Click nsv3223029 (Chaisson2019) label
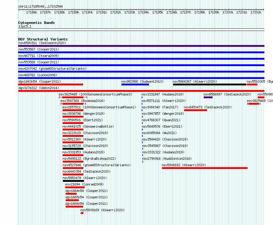273x225 pixels. (x=85, y=133)
